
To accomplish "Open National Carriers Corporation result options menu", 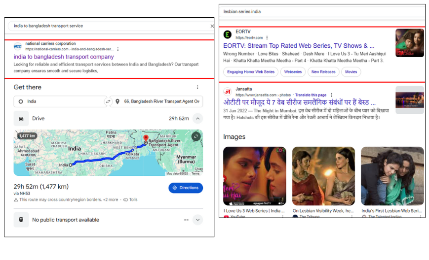I will point(118,49).
